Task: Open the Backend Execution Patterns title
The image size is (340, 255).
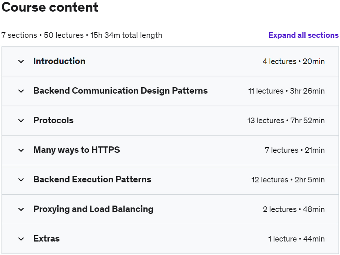Action: coord(92,179)
